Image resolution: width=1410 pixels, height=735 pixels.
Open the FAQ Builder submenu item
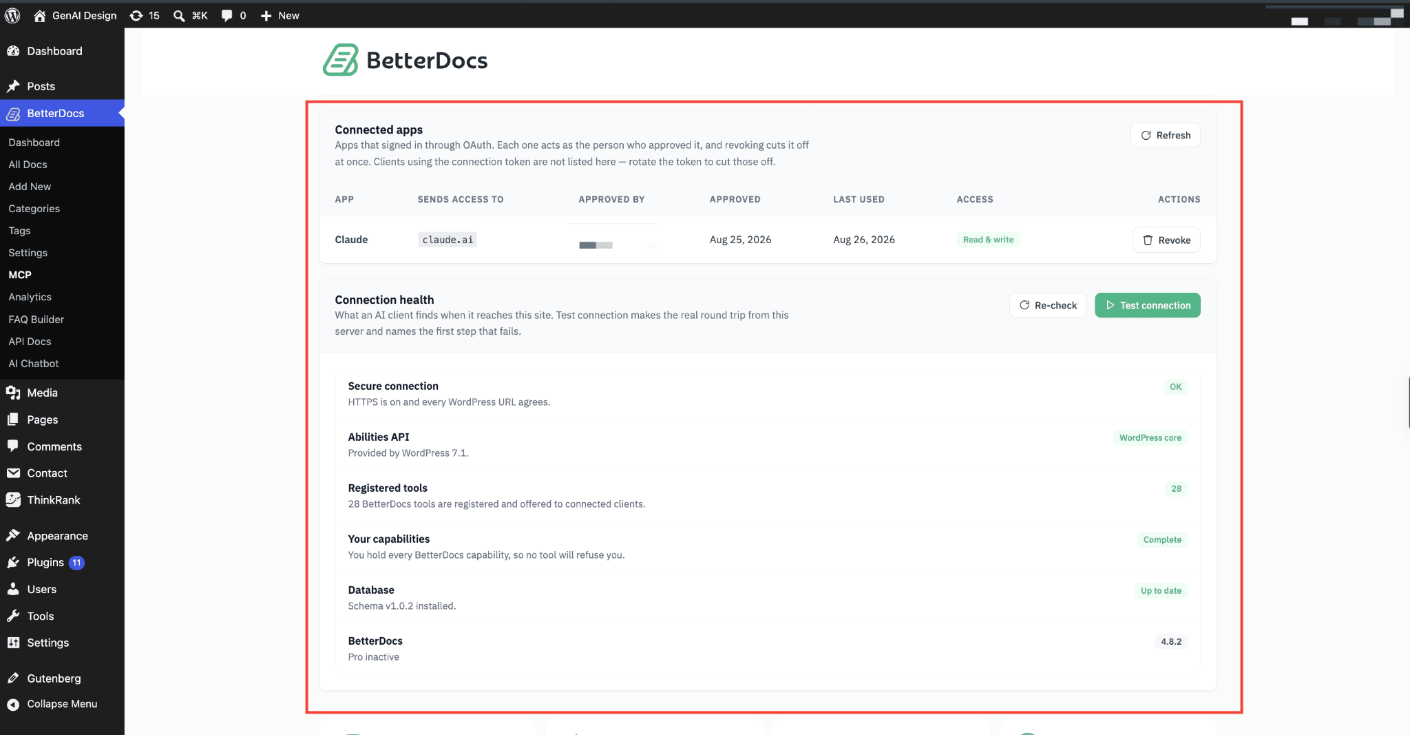(36, 320)
